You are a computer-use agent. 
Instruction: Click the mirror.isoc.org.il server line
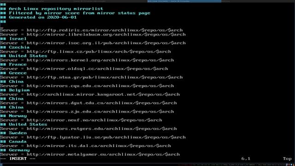point(93,43)
